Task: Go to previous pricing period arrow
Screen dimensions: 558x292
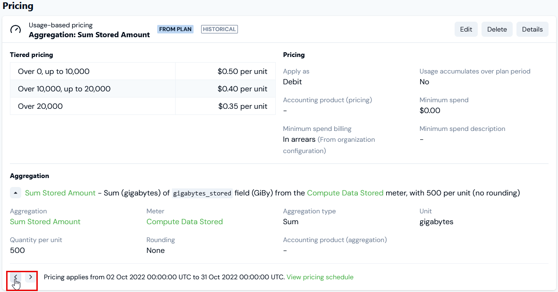Action: [x=15, y=277]
